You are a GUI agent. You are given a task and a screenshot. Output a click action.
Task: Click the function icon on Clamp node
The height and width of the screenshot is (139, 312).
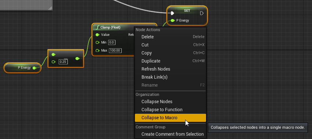(97, 27)
